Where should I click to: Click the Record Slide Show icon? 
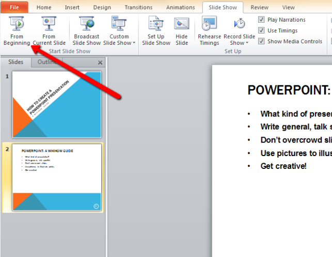(x=239, y=24)
